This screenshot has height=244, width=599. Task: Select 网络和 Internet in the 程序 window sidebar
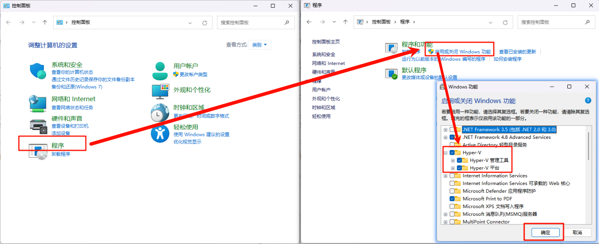point(328,63)
